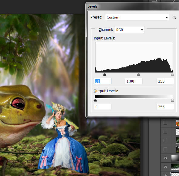The image size is (179, 176).
Task: Click the highlight input levels field showing 255
Action: click(165, 81)
